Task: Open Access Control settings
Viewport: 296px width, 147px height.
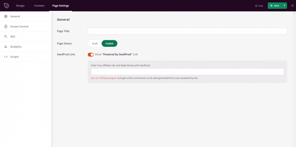Action: click(26, 26)
